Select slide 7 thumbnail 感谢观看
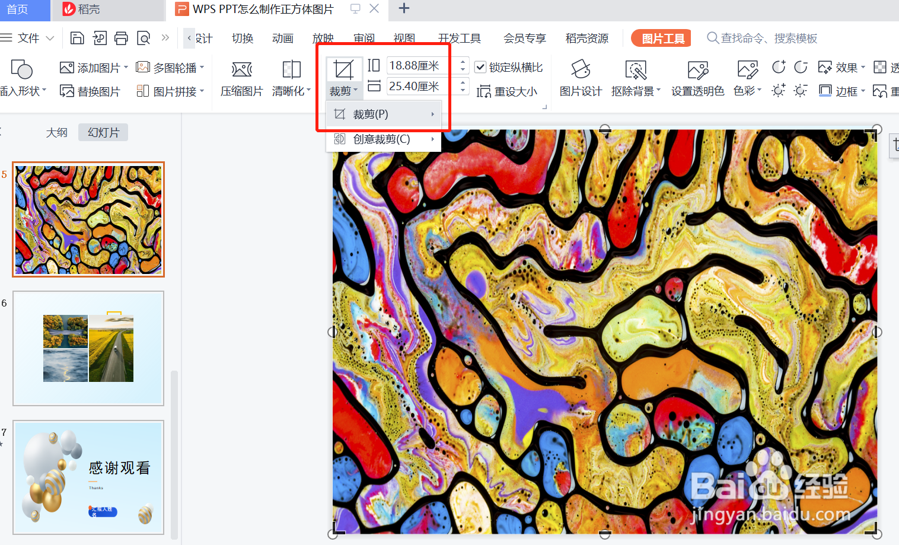 coord(88,477)
